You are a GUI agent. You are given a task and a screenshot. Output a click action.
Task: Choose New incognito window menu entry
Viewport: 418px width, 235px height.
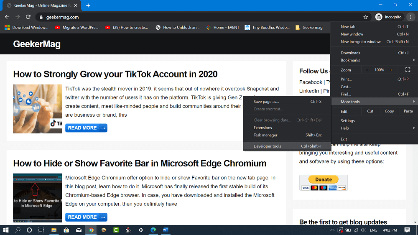click(x=374, y=42)
